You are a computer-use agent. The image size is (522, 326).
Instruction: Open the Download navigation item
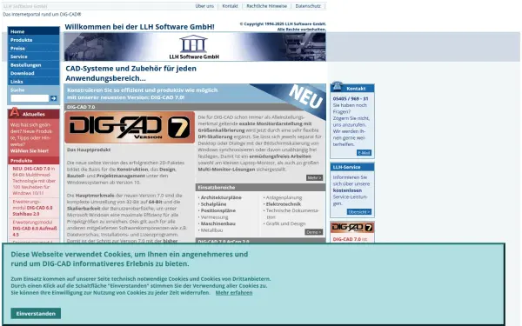click(x=34, y=73)
